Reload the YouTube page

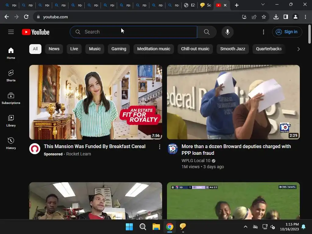(x=26, y=17)
